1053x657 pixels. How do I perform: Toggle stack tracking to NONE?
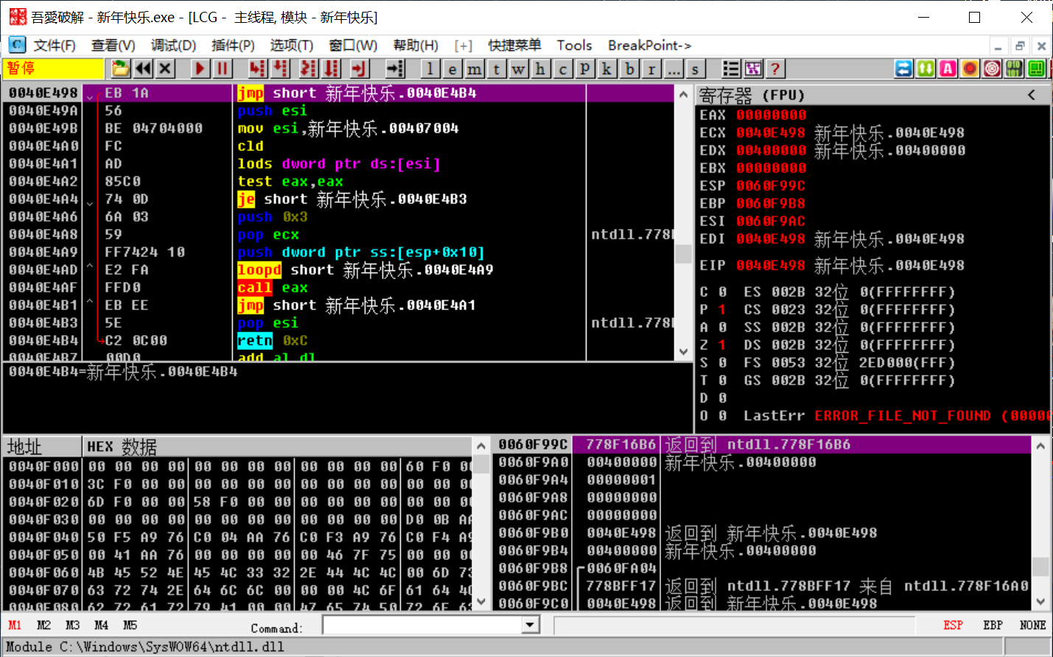(x=1032, y=625)
